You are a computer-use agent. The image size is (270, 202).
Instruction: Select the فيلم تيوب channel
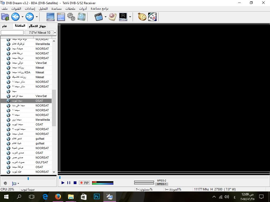point(26,172)
